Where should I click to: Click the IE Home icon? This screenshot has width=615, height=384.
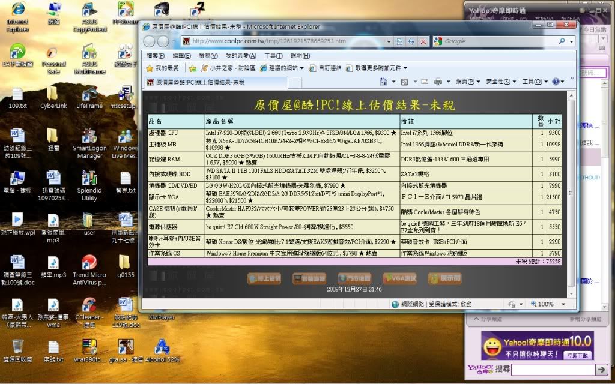[384, 82]
